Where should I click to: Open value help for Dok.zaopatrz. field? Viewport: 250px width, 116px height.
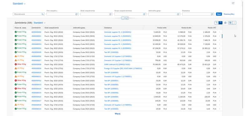click(x=76, y=14)
